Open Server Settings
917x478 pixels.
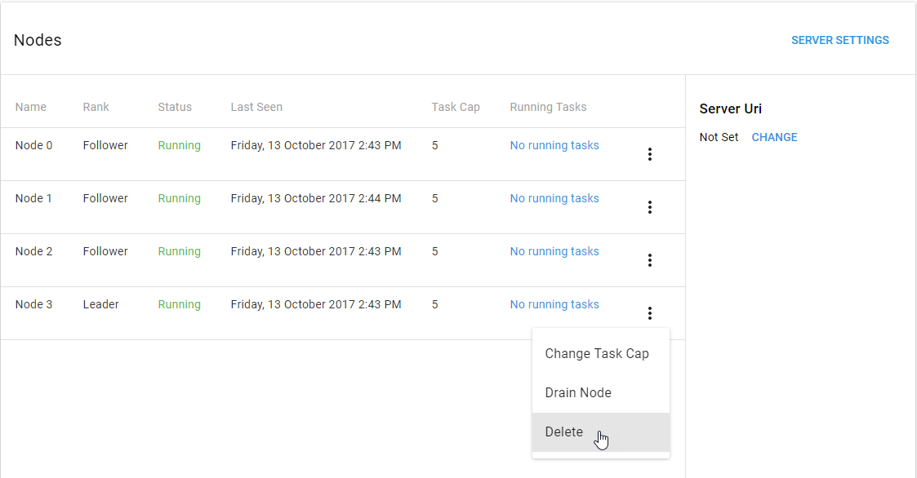point(839,40)
